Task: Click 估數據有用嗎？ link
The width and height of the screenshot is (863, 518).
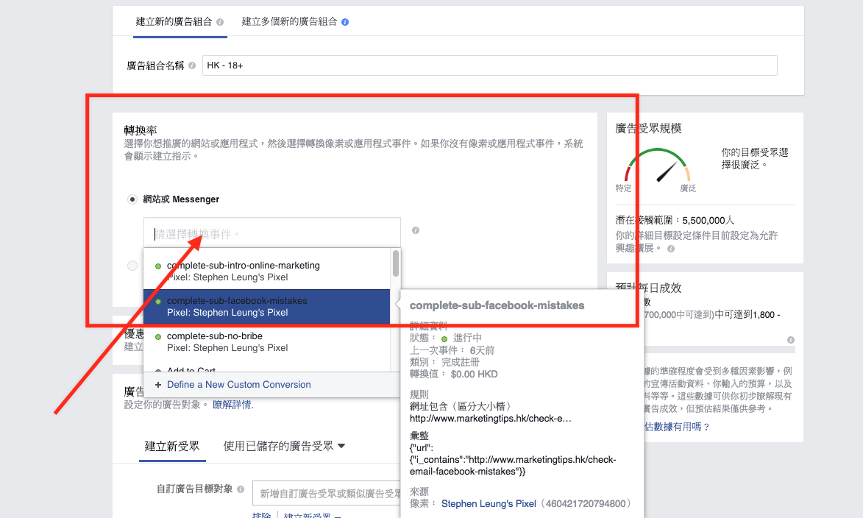Action: coord(677,427)
